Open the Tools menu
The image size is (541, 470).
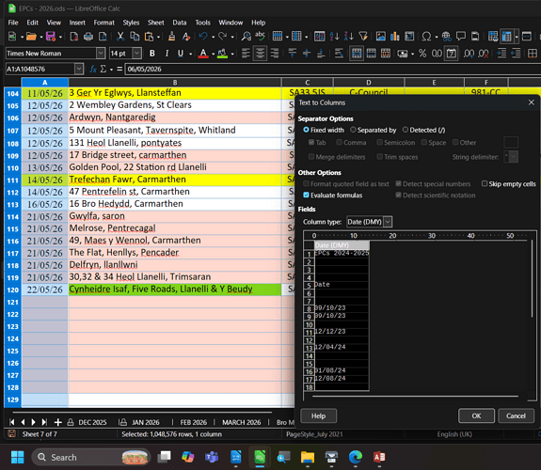[x=202, y=23]
